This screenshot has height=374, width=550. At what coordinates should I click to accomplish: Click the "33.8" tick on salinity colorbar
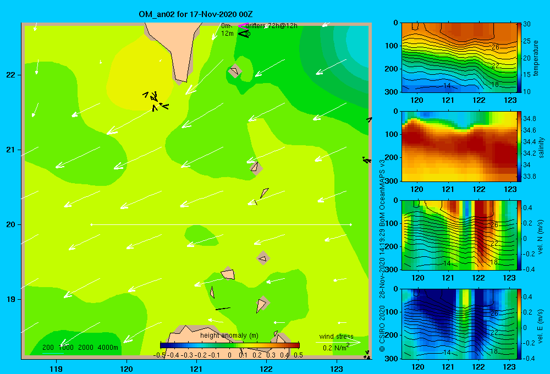(529, 177)
